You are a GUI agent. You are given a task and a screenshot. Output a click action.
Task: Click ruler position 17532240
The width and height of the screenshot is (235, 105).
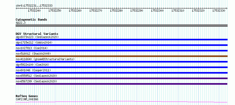(x=34, y=11)
